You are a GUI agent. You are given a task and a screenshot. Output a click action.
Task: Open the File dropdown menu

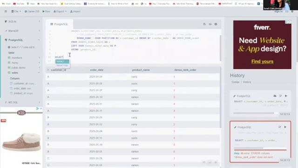16,11
